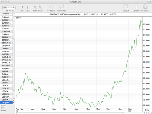Click the horizontal chart scrollbar thumb
This screenshot has height=114, width=152.
tap(134, 113)
